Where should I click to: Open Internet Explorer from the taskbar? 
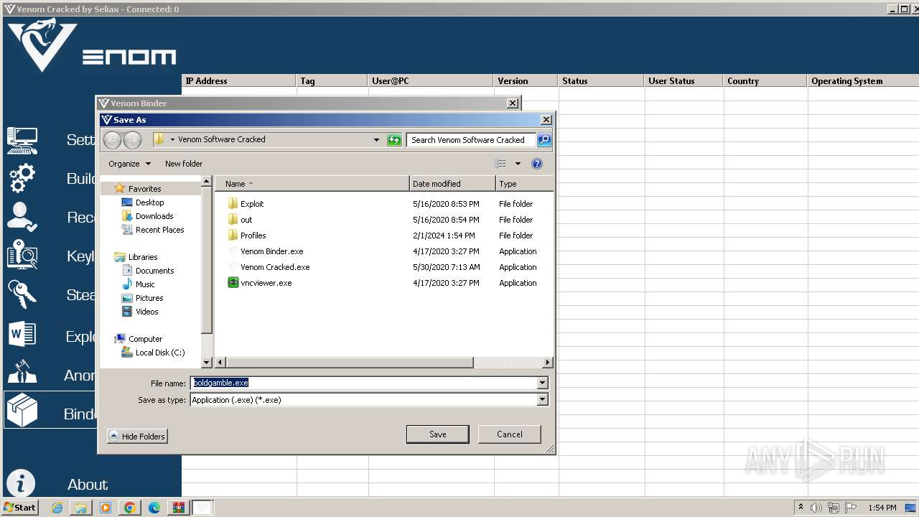pos(57,508)
